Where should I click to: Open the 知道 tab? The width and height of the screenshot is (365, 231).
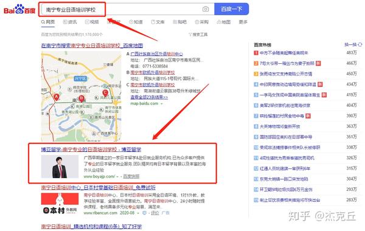tap(136, 22)
